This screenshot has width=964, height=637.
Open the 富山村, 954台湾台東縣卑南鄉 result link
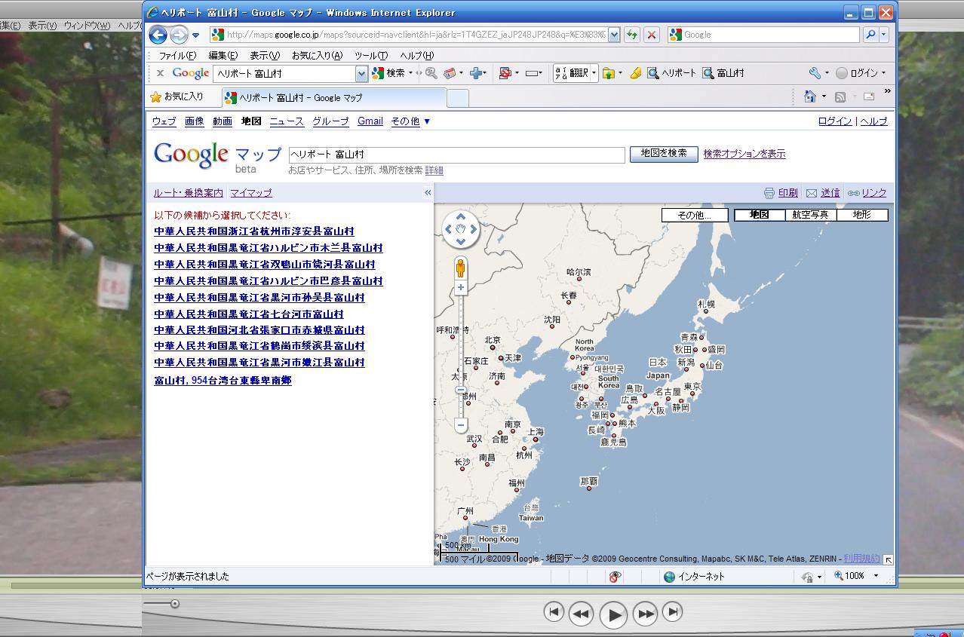223,381
